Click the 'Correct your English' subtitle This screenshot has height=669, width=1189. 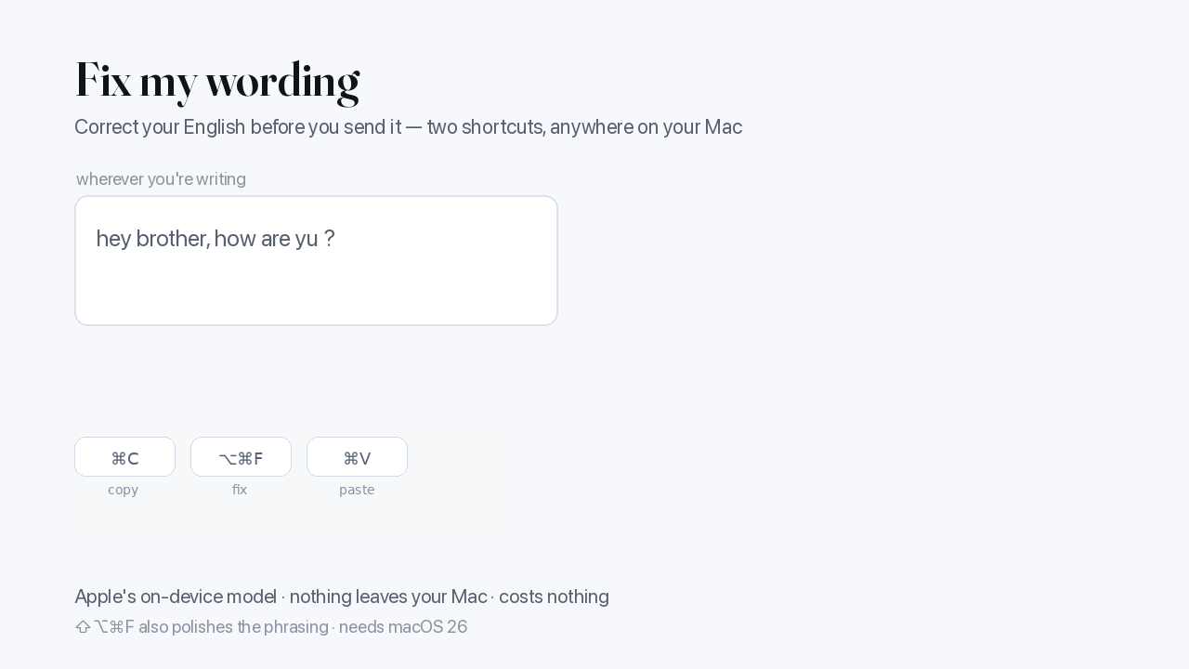pos(408,127)
